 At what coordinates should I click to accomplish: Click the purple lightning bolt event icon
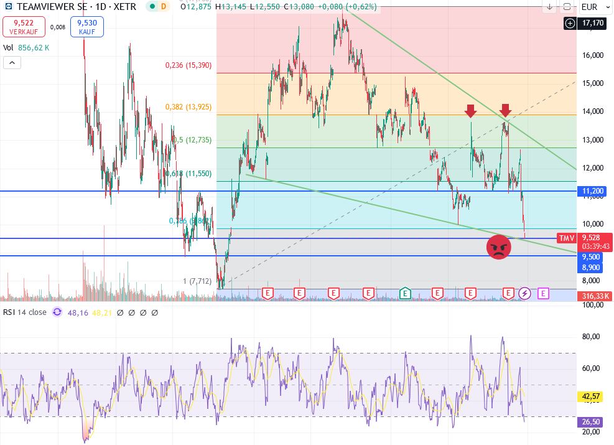click(524, 293)
